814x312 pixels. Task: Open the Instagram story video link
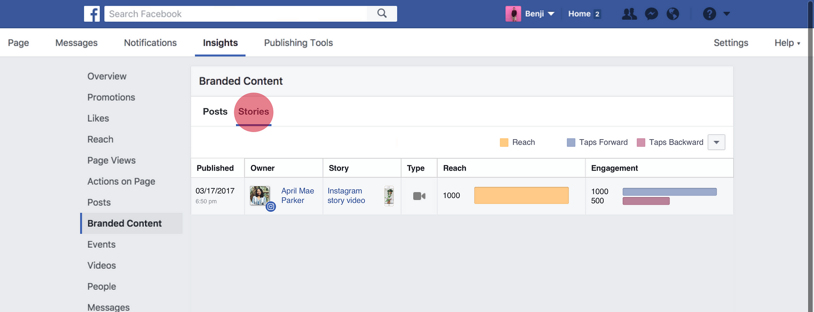click(x=346, y=195)
